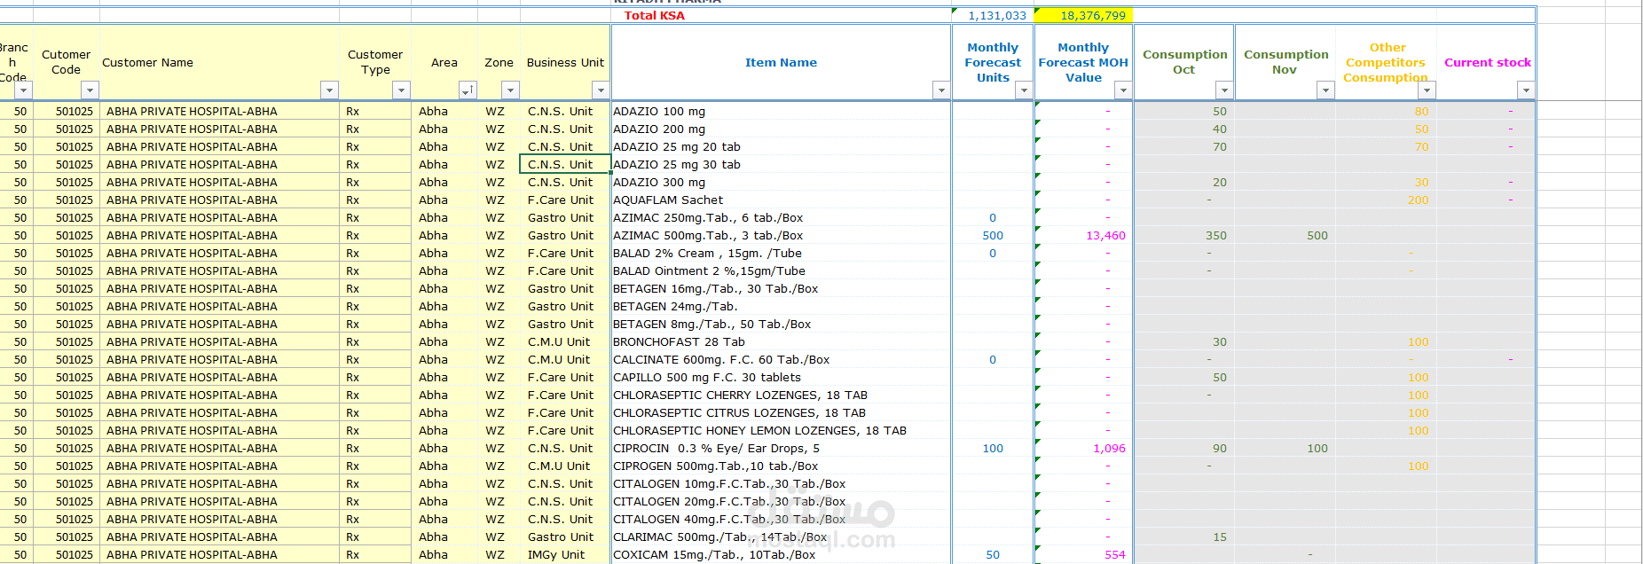Screen dimensions: 1643x564
Task: Select the CITALOGEN 20mg.F.C.Tab. cell
Action: [782, 502]
